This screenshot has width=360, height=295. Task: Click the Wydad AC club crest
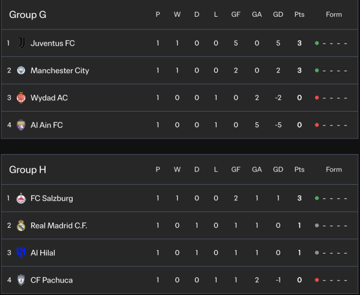[21, 98]
